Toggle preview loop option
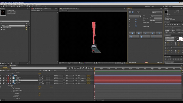The width and height of the screenshot is (183, 103). (x=180, y=24)
